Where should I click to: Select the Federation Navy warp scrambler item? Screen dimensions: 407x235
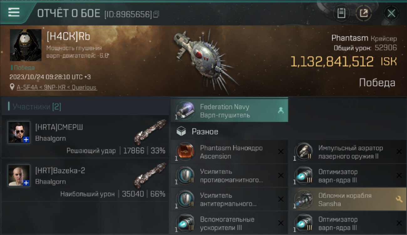click(x=229, y=111)
